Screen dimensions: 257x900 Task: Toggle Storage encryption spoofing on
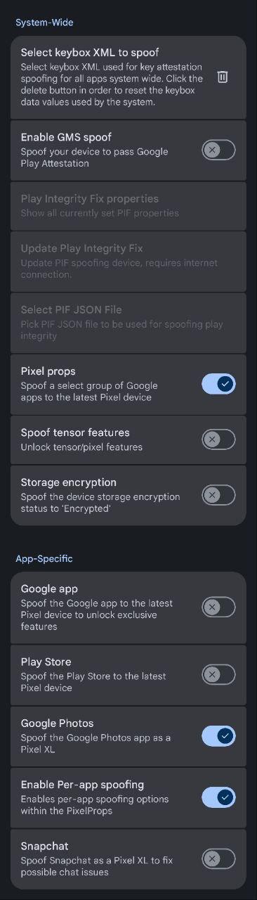tap(218, 495)
